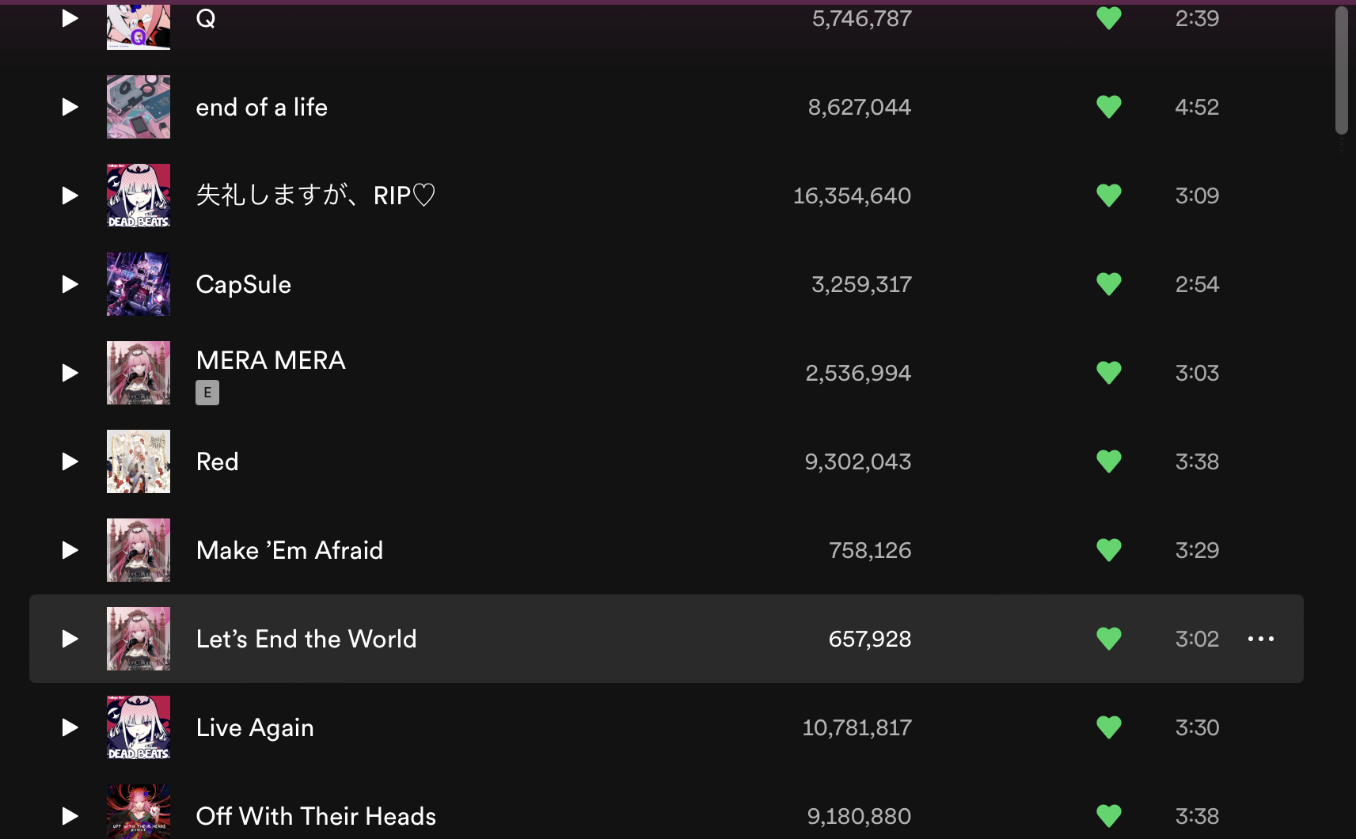Toggle the liked heart for CapSule
The image size is (1356, 839).
pyautogui.click(x=1109, y=284)
